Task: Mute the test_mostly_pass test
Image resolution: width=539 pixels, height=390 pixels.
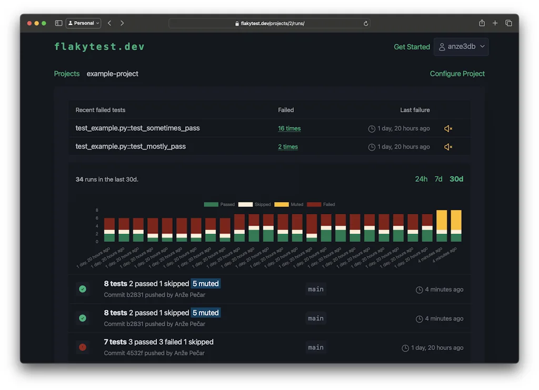Action: (x=448, y=147)
